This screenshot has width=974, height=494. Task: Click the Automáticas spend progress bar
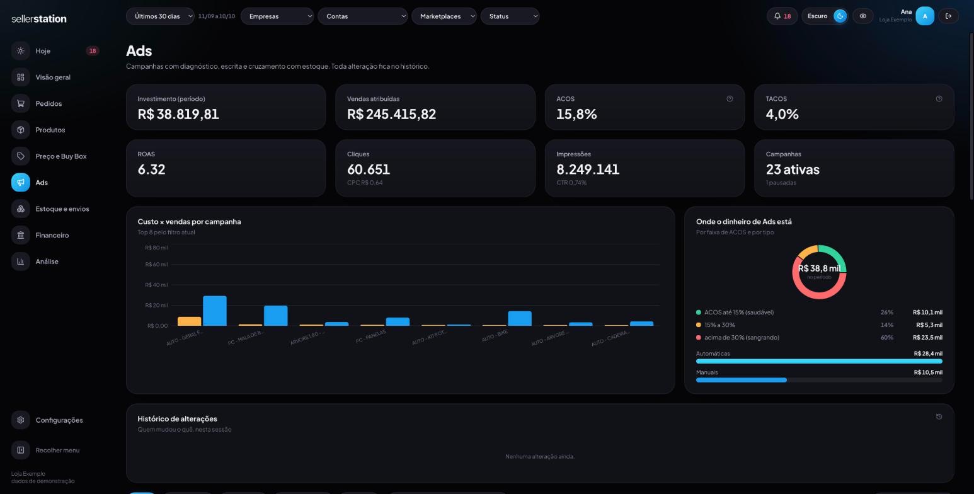(x=819, y=361)
